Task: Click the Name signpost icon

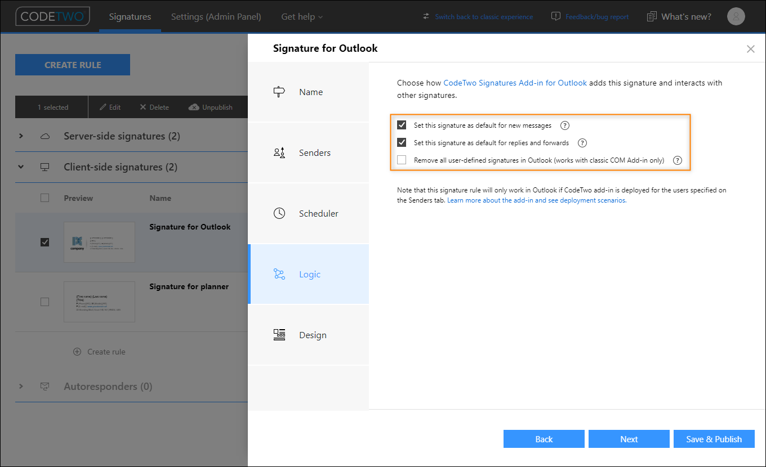Action: [279, 92]
